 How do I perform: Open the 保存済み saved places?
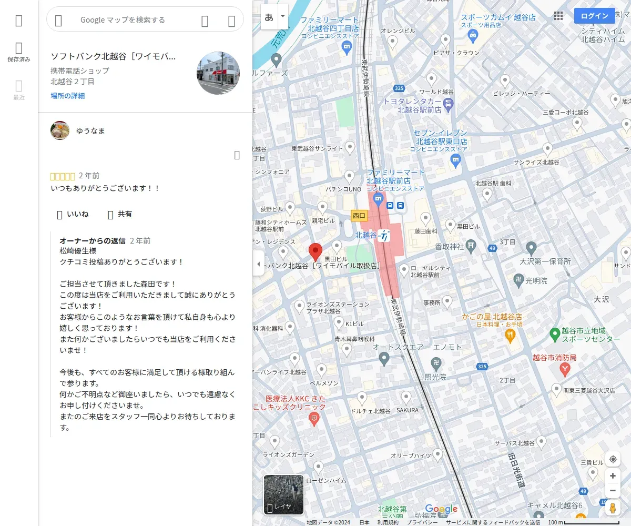tap(19, 53)
